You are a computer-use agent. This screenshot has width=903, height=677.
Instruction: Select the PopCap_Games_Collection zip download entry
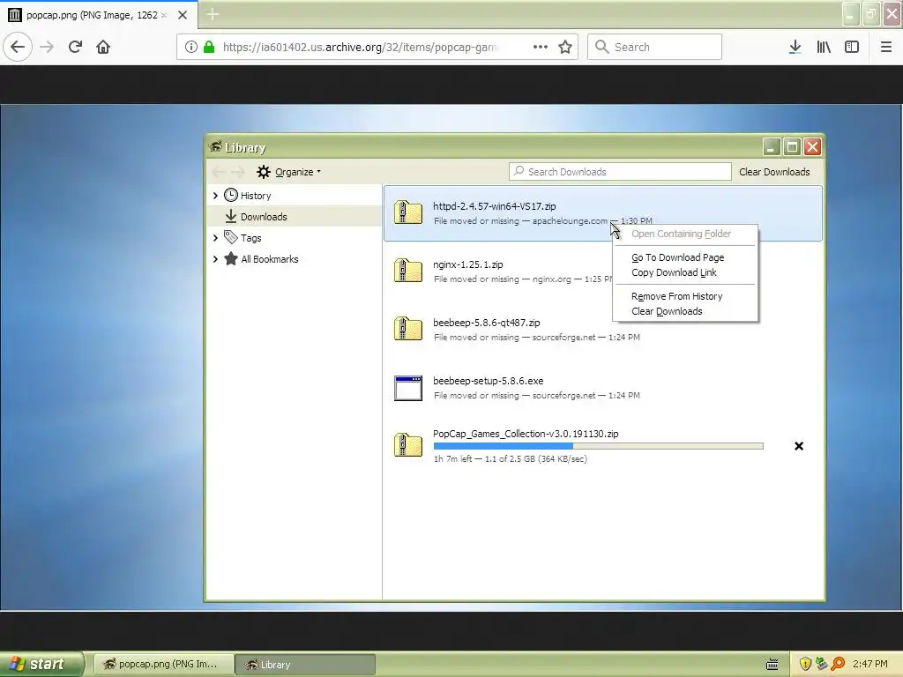[603, 445]
